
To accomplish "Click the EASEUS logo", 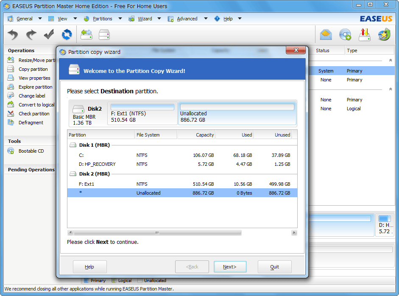I will click(376, 19).
